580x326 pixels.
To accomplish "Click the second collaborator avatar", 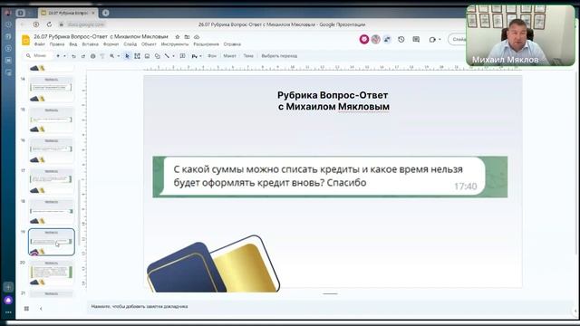I will coord(376,39).
